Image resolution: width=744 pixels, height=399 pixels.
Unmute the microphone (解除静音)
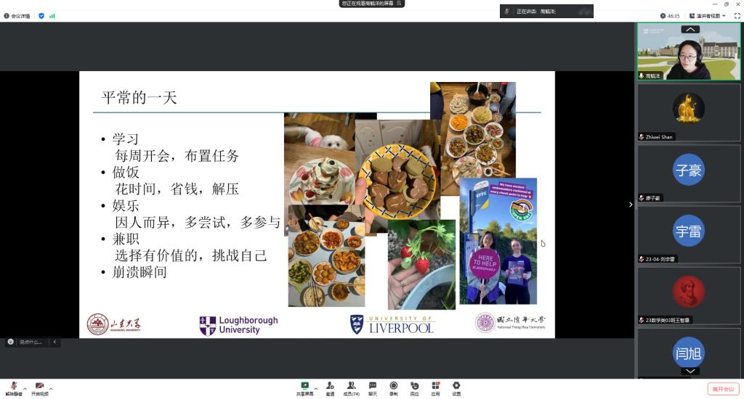coord(14,387)
